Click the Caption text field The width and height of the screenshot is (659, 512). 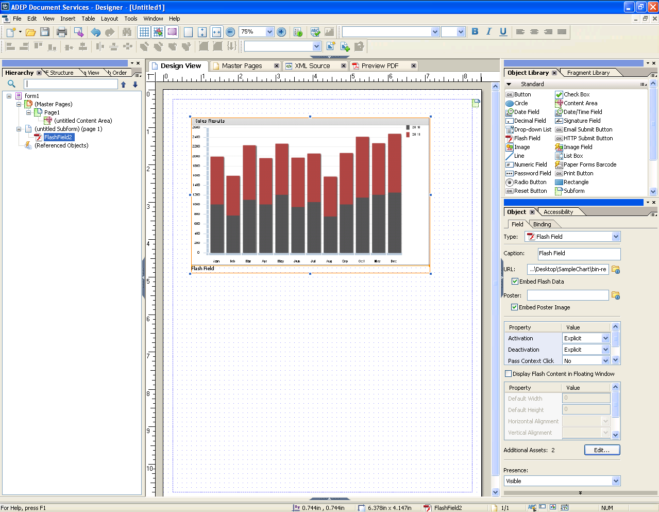pos(579,254)
